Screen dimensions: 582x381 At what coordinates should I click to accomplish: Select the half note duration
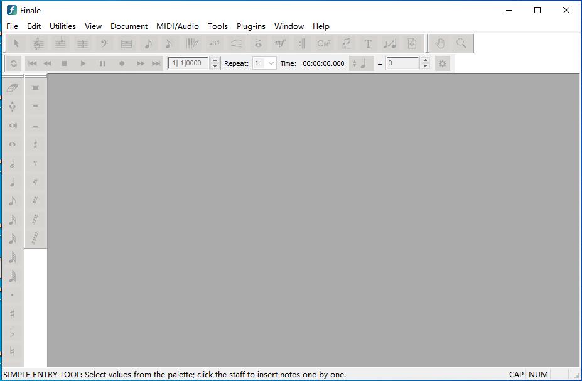click(x=13, y=163)
